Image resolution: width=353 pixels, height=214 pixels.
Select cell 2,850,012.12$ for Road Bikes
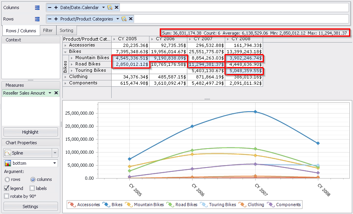point(130,64)
